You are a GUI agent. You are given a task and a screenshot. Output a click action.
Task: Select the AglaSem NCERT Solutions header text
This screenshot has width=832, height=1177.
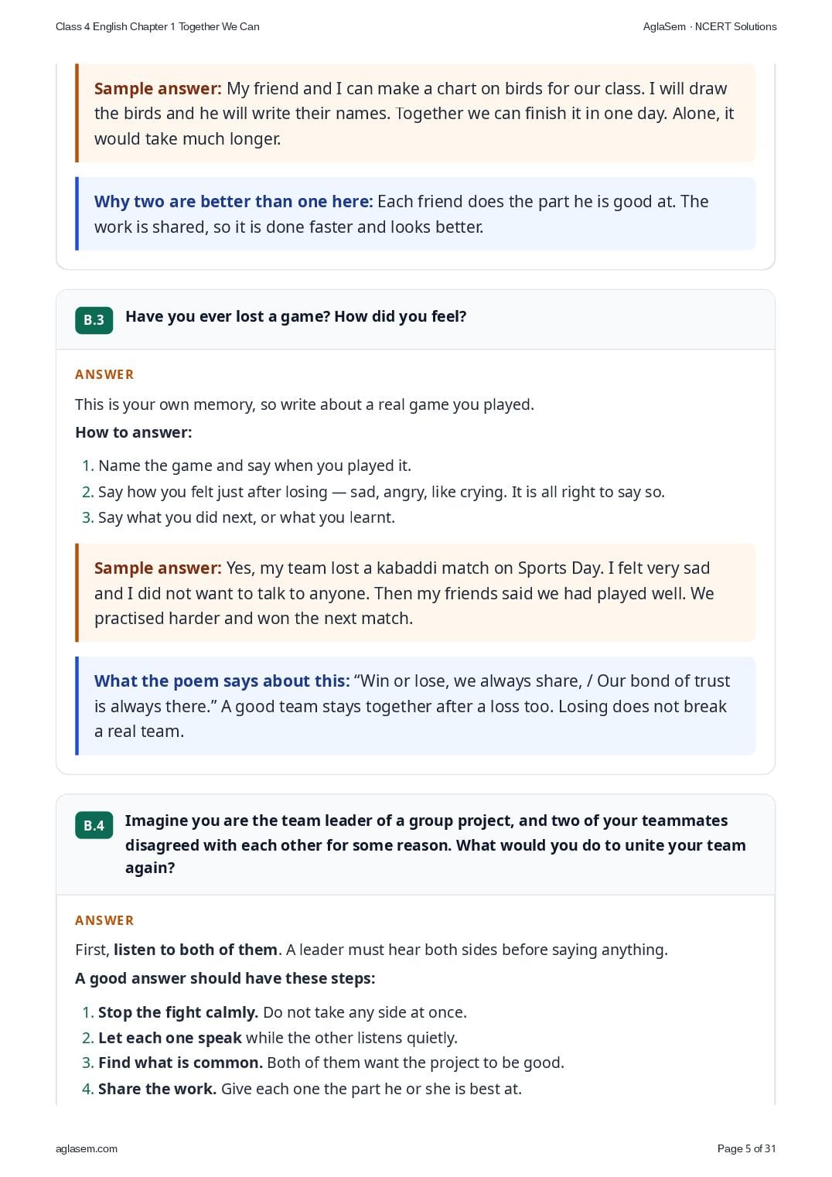(x=710, y=26)
